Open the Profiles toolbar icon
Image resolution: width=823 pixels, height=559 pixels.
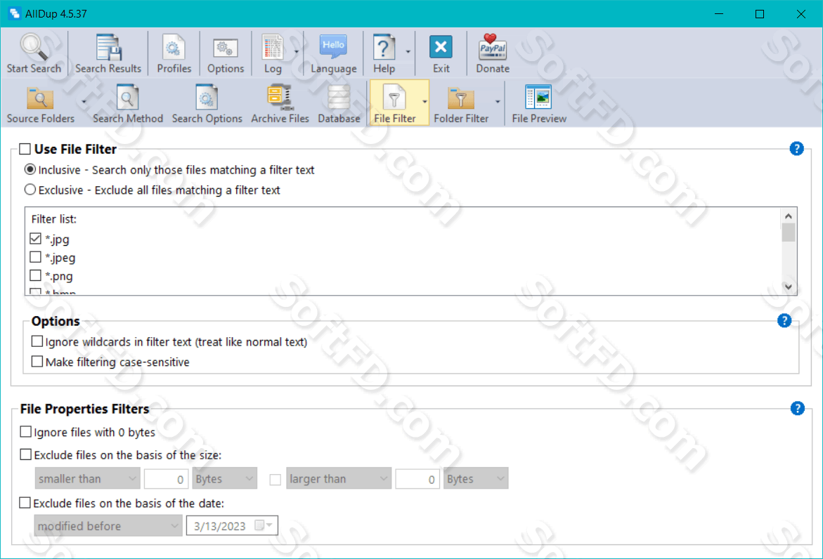(x=174, y=47)
